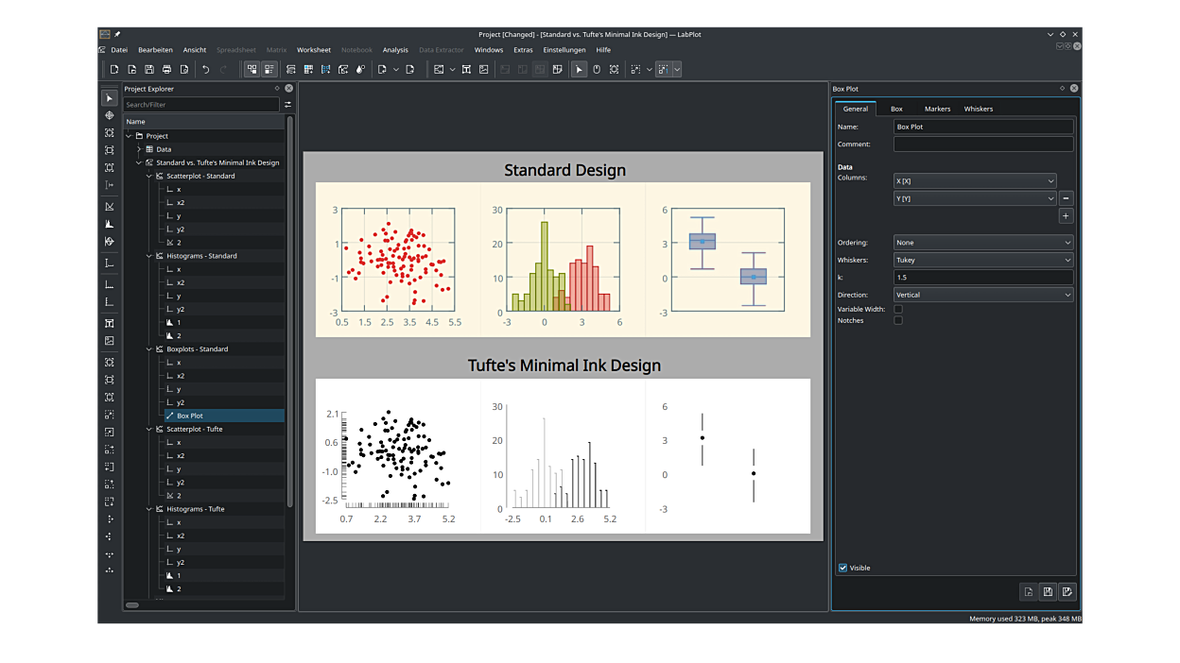Click the undo arrow in the toolbar
The width and height of the screenshot is (1180, 663).
(x=205, y=69)
